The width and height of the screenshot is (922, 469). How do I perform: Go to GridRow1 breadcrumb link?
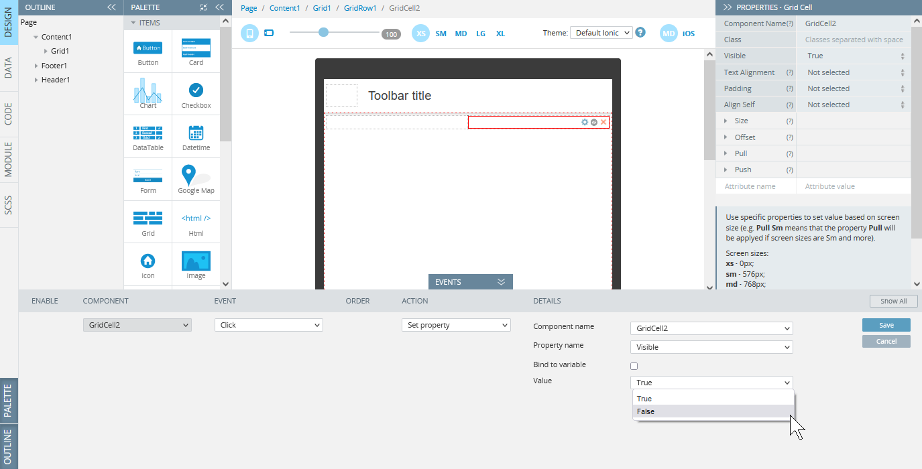(360, 8)
